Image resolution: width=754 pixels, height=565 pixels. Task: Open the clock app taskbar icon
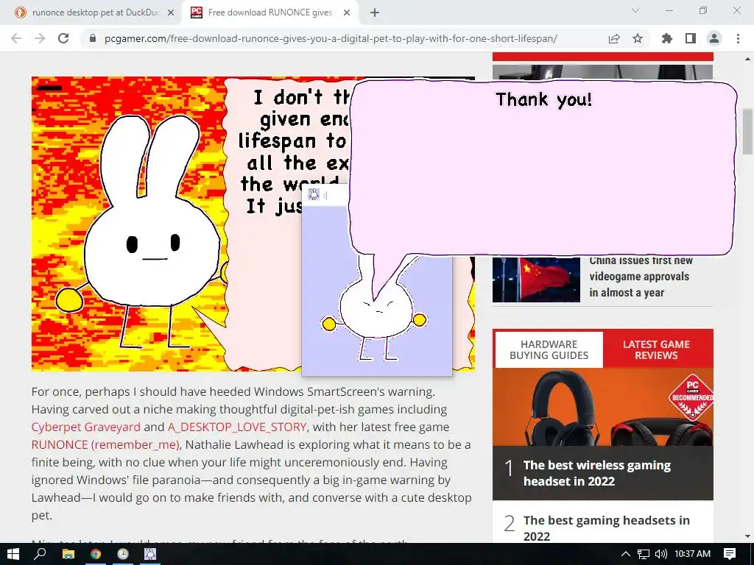tap(123, 554)
